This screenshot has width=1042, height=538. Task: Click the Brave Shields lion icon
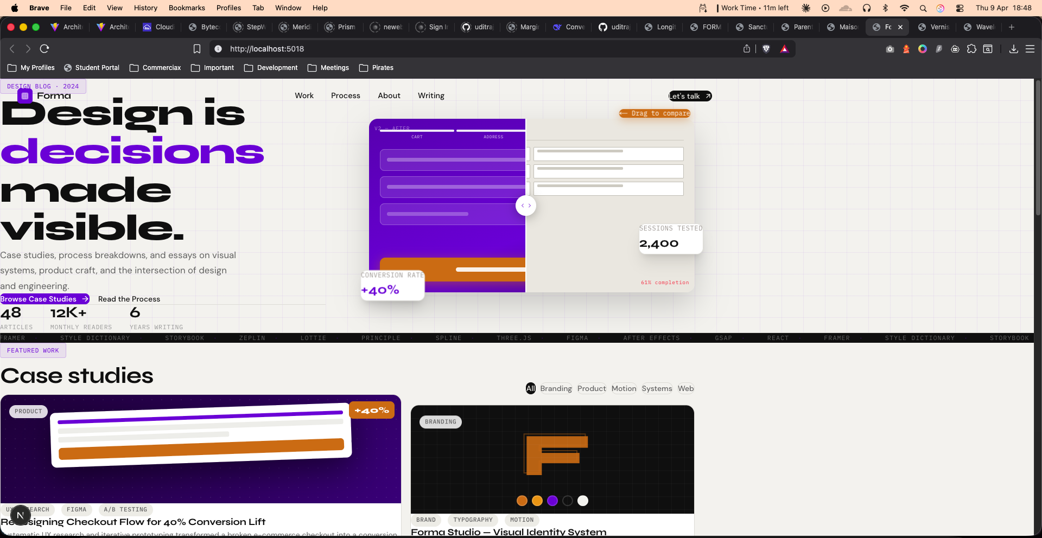(x=766, y=49)
